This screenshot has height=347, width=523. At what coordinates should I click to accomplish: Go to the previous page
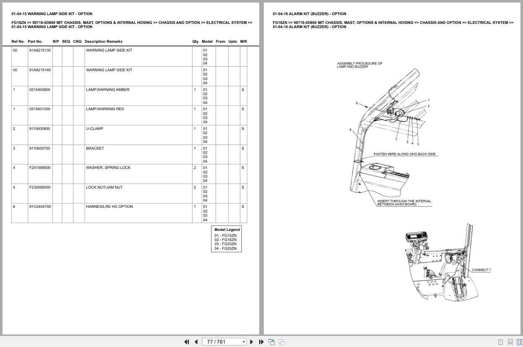pos(196,342)
